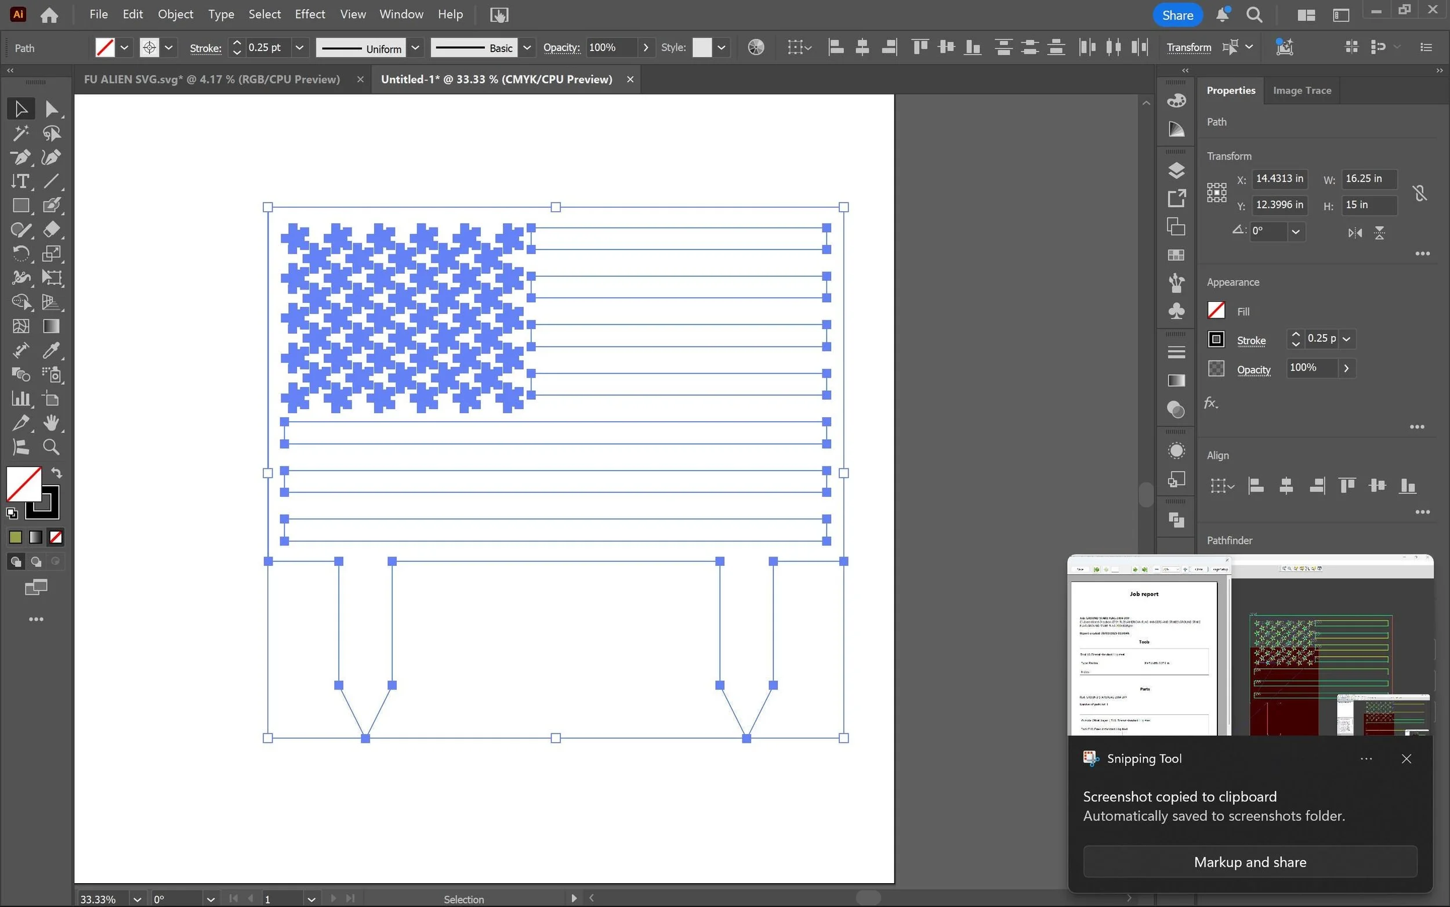This screenshot has height=907, width=1450.
Task: Open the Effect menu
Action: (309, 15)
